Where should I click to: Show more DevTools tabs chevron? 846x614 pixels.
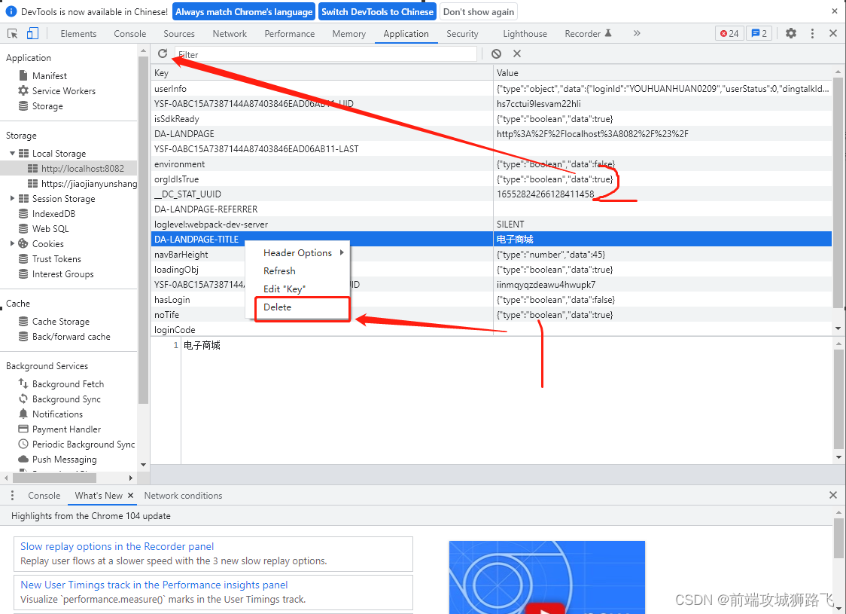(637, 33)
